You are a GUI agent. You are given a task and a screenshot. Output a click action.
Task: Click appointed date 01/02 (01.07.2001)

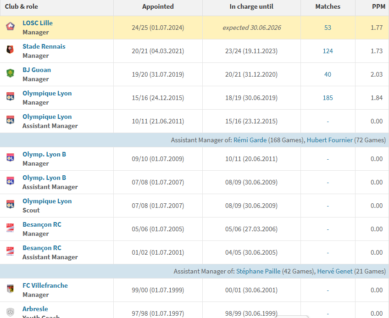(x=158, y=252)
